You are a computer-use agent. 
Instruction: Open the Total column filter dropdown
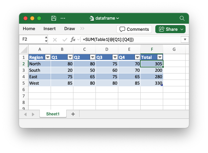click(160, 57)
